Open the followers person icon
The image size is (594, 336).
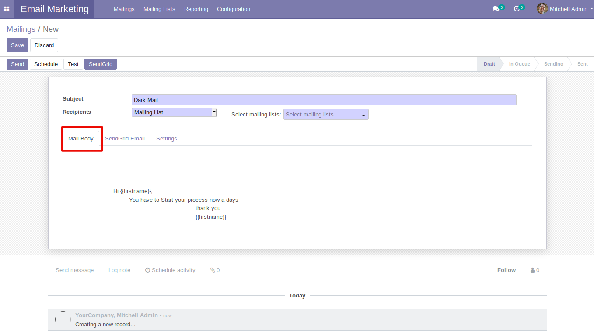tap(533, 270)
